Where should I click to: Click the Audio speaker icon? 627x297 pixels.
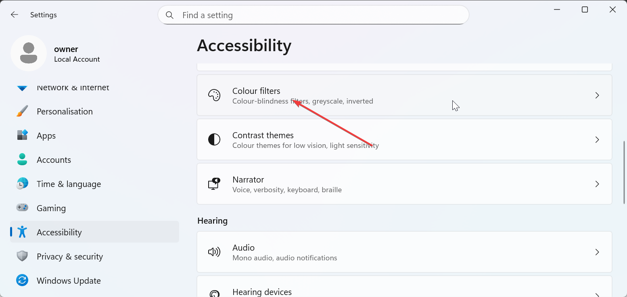pyautogui.click(x=214, y=252)
